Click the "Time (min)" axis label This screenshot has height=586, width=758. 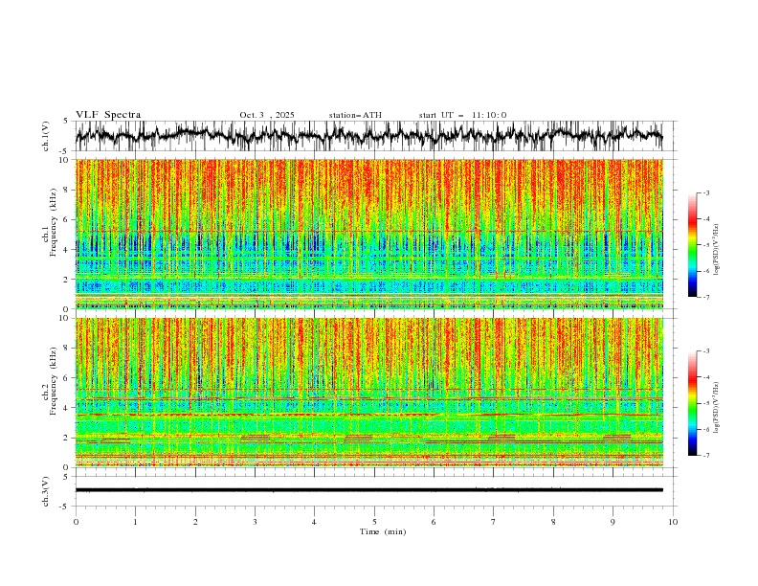[383, 531]
